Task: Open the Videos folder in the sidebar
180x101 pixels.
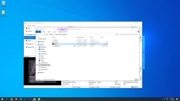Action: 42,61
